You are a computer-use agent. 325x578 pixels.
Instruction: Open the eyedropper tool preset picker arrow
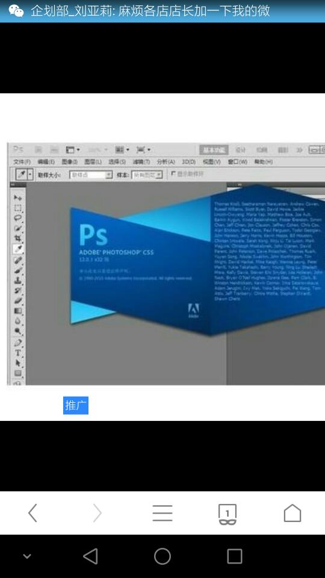point(30,175)
